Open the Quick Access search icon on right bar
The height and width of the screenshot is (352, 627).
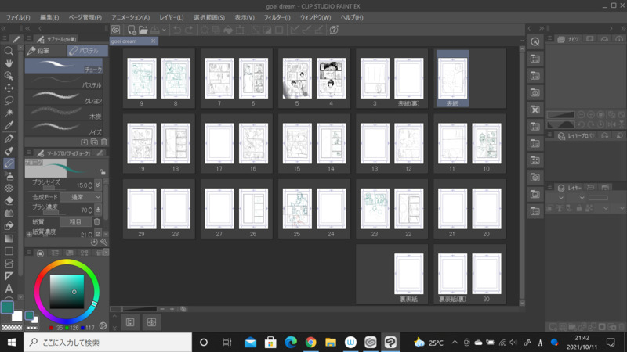coord(535,41)
